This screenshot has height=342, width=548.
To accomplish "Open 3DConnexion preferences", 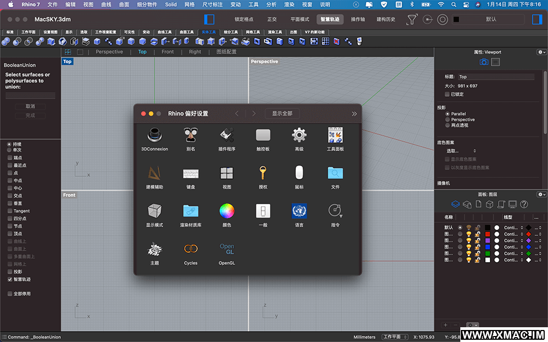I will pos(155,139).
